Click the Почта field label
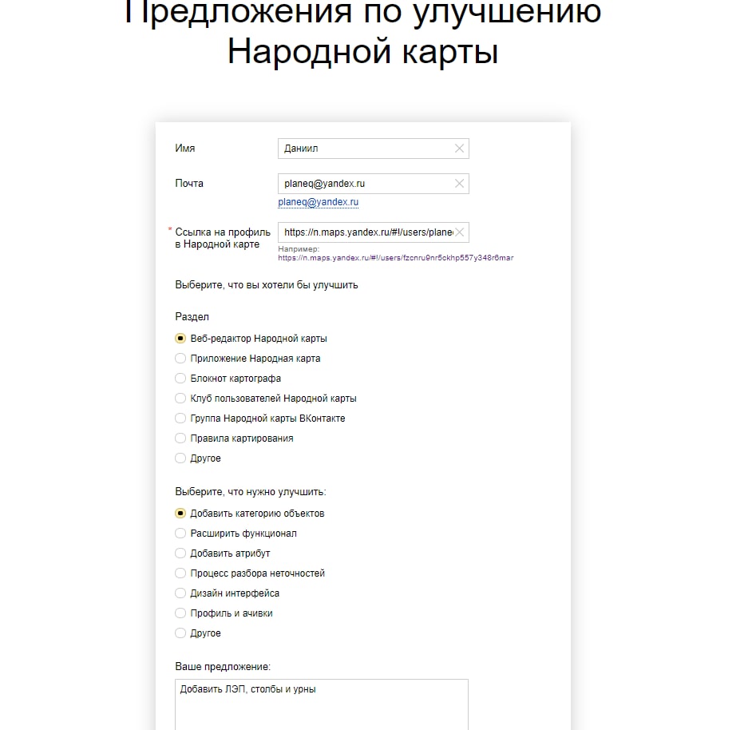The image size is (756, 730). coord(189,184)
